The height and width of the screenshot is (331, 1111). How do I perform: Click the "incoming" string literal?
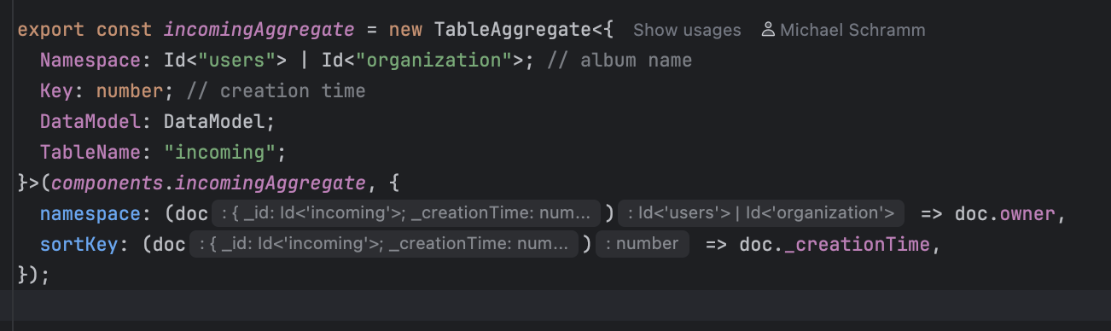222,152
